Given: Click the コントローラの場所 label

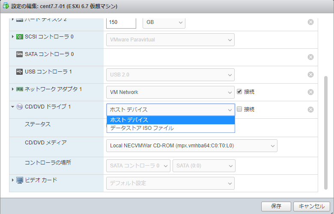Looking at the screenshot, I should [48, 163].
